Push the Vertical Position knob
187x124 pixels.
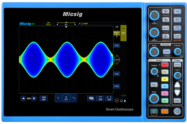(154, 71)
